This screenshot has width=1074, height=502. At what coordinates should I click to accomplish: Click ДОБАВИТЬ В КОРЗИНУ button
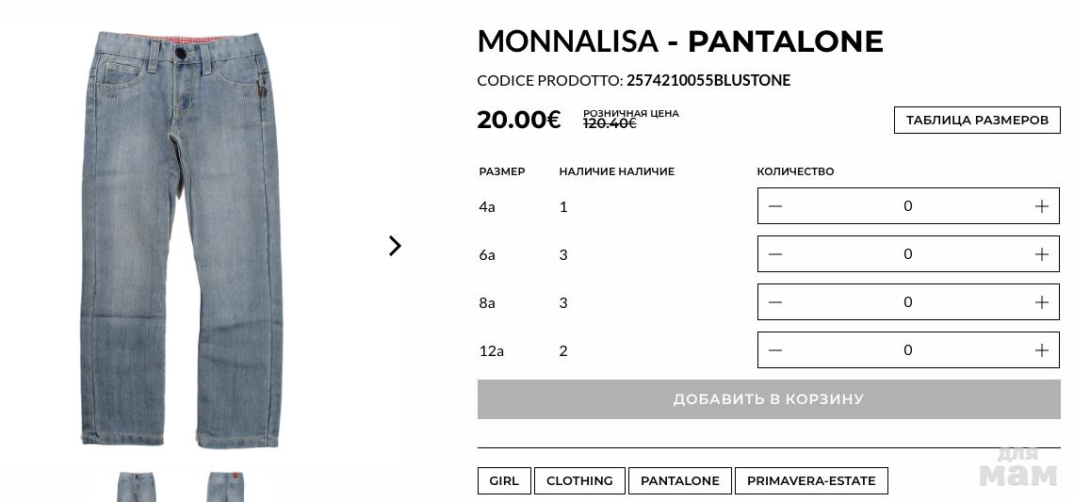pyautogui.click(x=768, y=399)
